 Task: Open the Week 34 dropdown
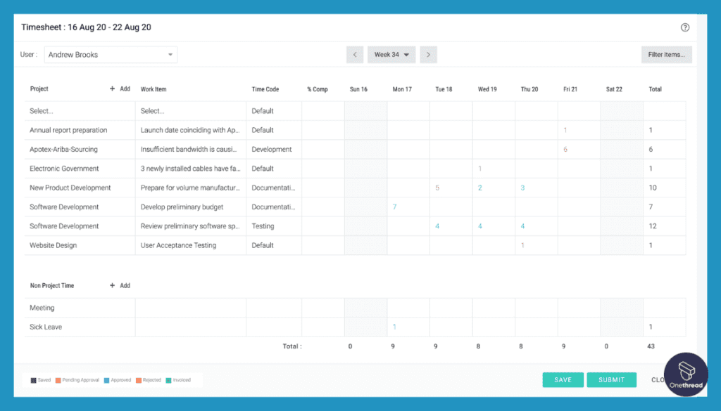(391, 55)
